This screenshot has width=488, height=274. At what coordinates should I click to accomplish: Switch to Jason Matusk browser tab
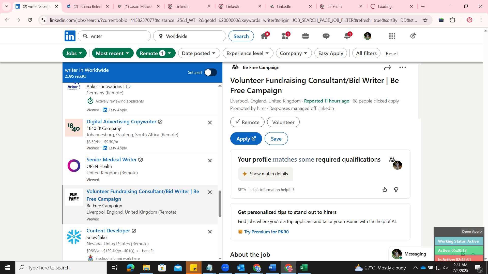pyautogui.click(x=139, y=6)
